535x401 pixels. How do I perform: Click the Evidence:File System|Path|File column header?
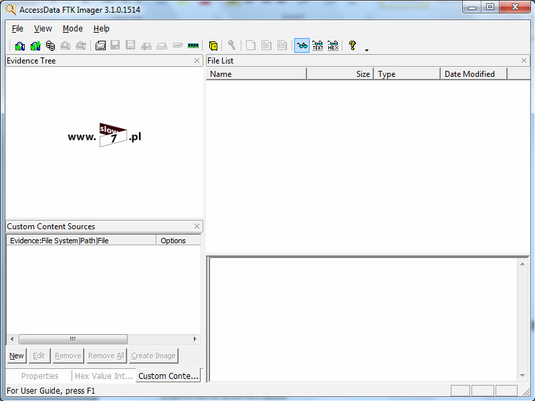82,241
